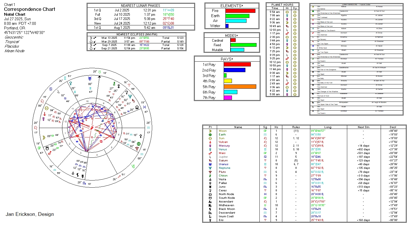The height and width of the screenshot is (225, 411).
Task: Click the Venus glyph in the planet table
Action: (x=210, y=149)
